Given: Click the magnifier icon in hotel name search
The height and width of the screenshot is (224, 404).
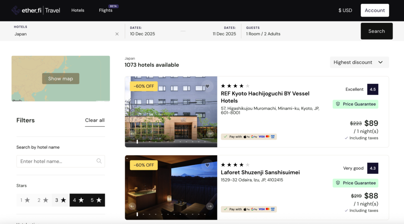Looking at the screenshot, I should 99,161.
